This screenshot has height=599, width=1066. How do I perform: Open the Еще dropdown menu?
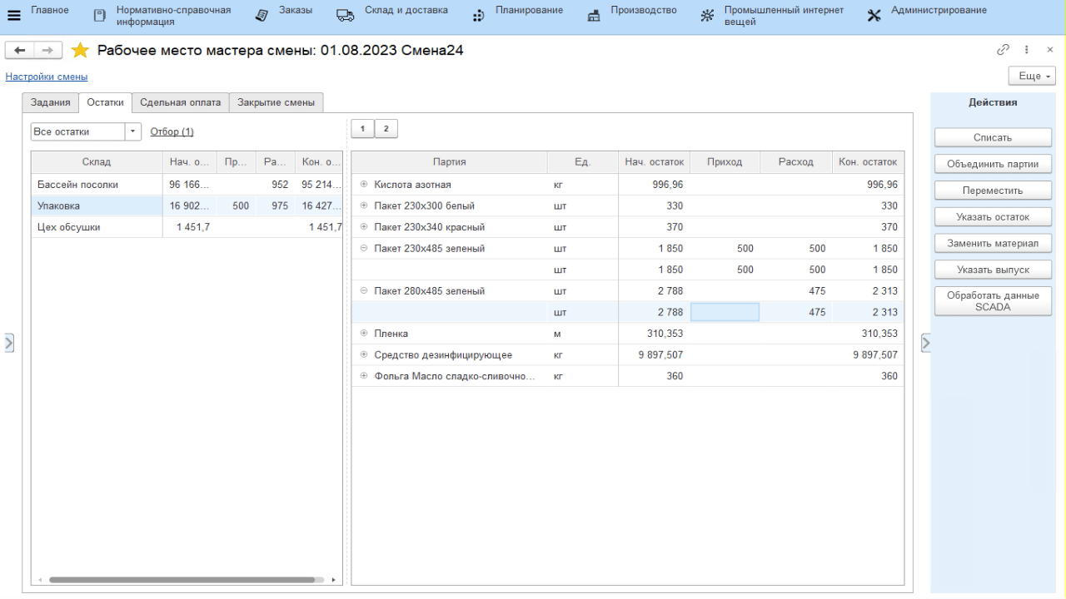click(x=1031, y=76)
